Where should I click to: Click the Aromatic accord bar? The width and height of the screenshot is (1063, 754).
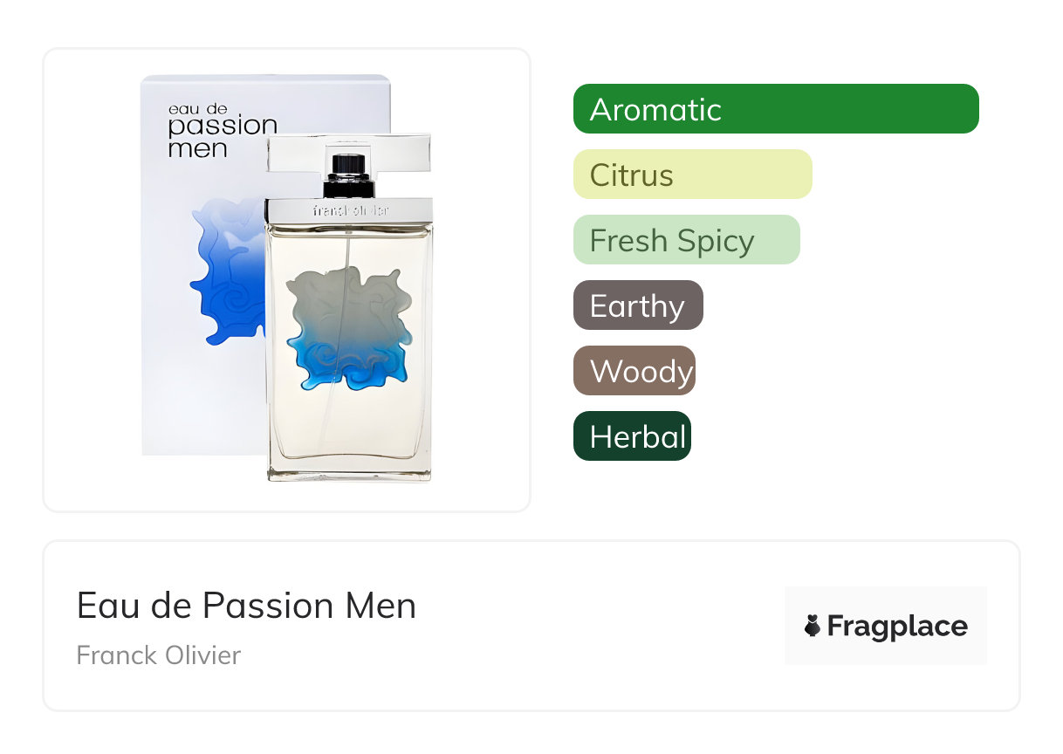(x=775, y=109)
